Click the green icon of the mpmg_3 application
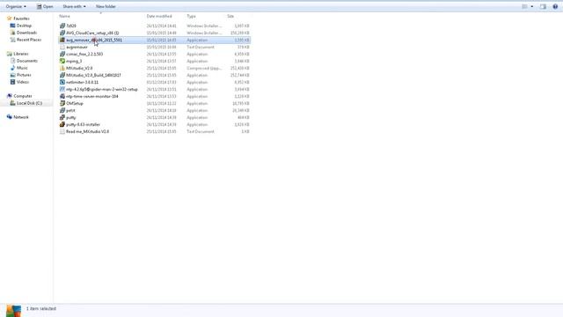Screen dimensions: 563x317 [62, 61]
